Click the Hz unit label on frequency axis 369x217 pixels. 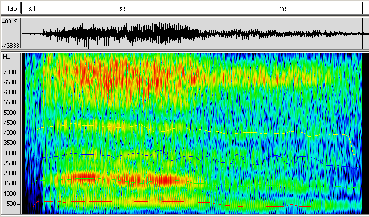pyautogui.click(x=7, y=57)
